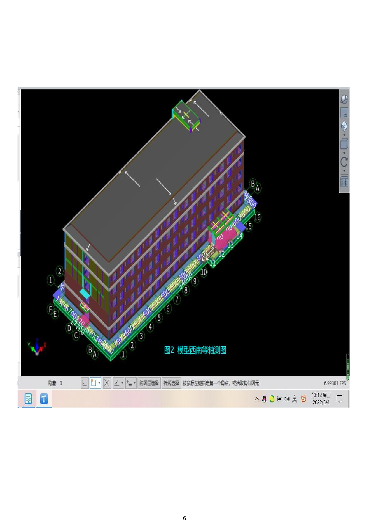
Task: Click the rotate view circular arrow icon
Action: coord(344,162)
